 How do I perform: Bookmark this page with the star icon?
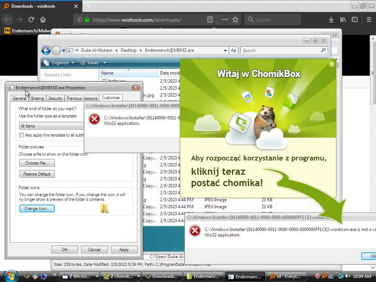tap(235, 20)
